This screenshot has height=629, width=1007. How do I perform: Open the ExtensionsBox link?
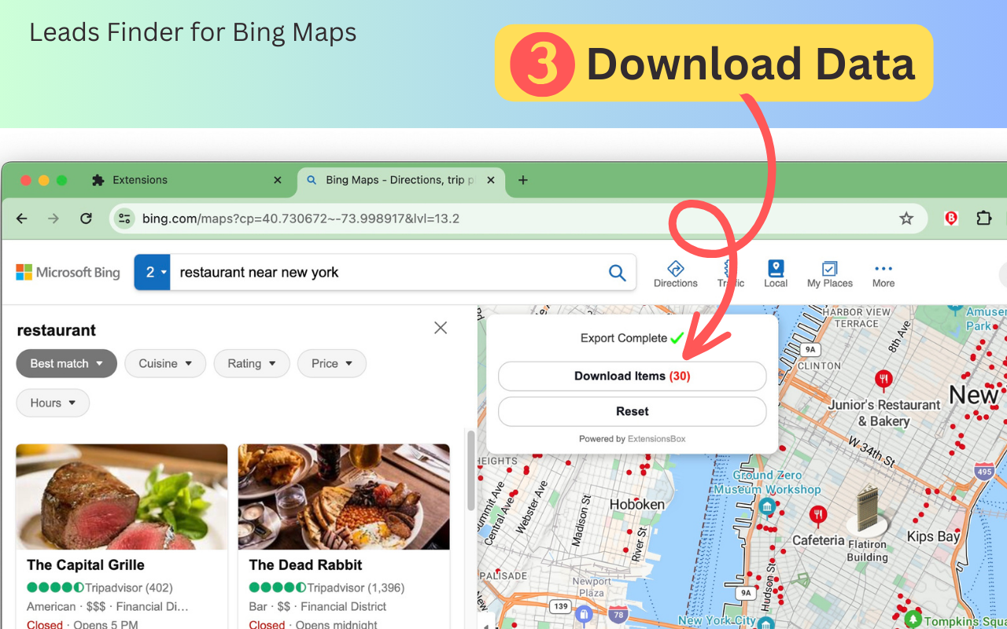(x=657, y=439)
